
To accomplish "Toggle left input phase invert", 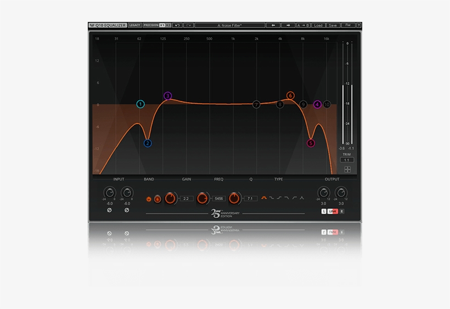I will [x=109, y=210].
